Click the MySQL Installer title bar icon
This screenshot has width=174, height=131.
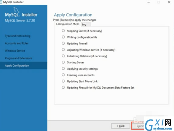pos(1,2)
